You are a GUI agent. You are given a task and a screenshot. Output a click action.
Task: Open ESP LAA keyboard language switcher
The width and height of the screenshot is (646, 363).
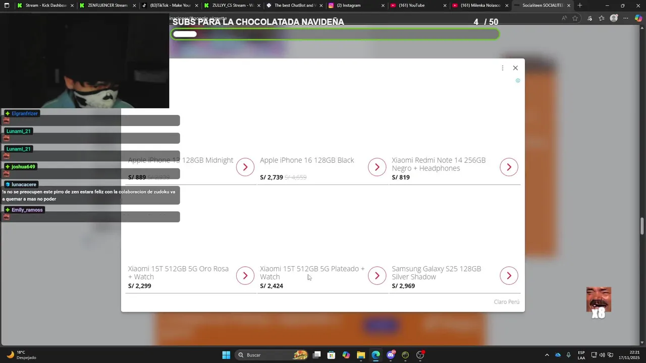tap(581, 355)
